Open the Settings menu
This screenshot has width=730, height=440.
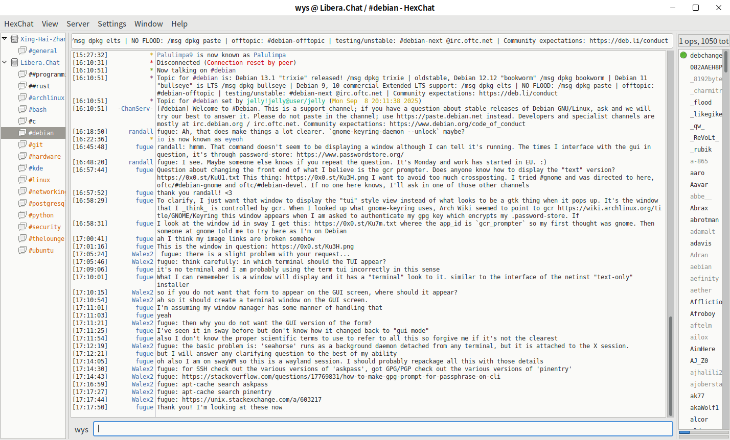[111, 23]
